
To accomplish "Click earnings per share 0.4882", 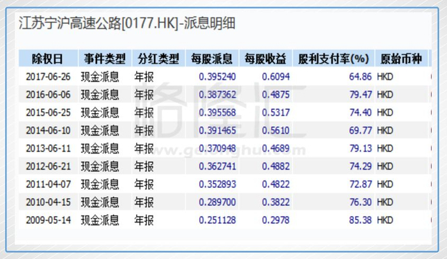I will coord(276,166).
